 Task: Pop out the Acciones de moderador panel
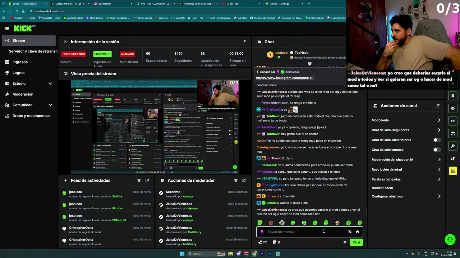tap(244, 180)
